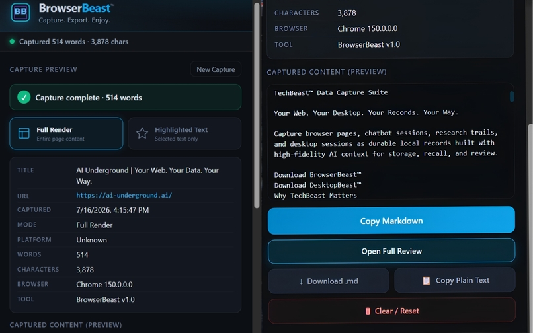Click the Copy Plain Text button
The height and width of the screenshot is (333, 533).
point(455,280)
